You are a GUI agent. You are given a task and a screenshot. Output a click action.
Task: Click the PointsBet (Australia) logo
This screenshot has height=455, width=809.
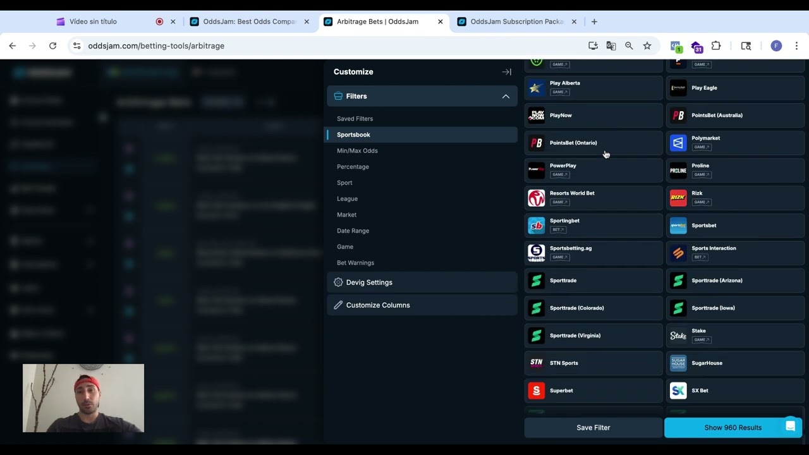[678, 115]
